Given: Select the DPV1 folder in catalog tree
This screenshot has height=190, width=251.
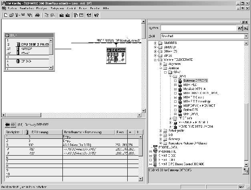Looking at the screenshot, I should point(182,76).
